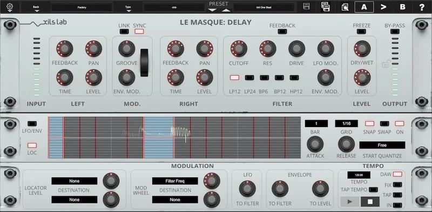
Task: Click the RELEASE knob
Action: coord(346,144)
